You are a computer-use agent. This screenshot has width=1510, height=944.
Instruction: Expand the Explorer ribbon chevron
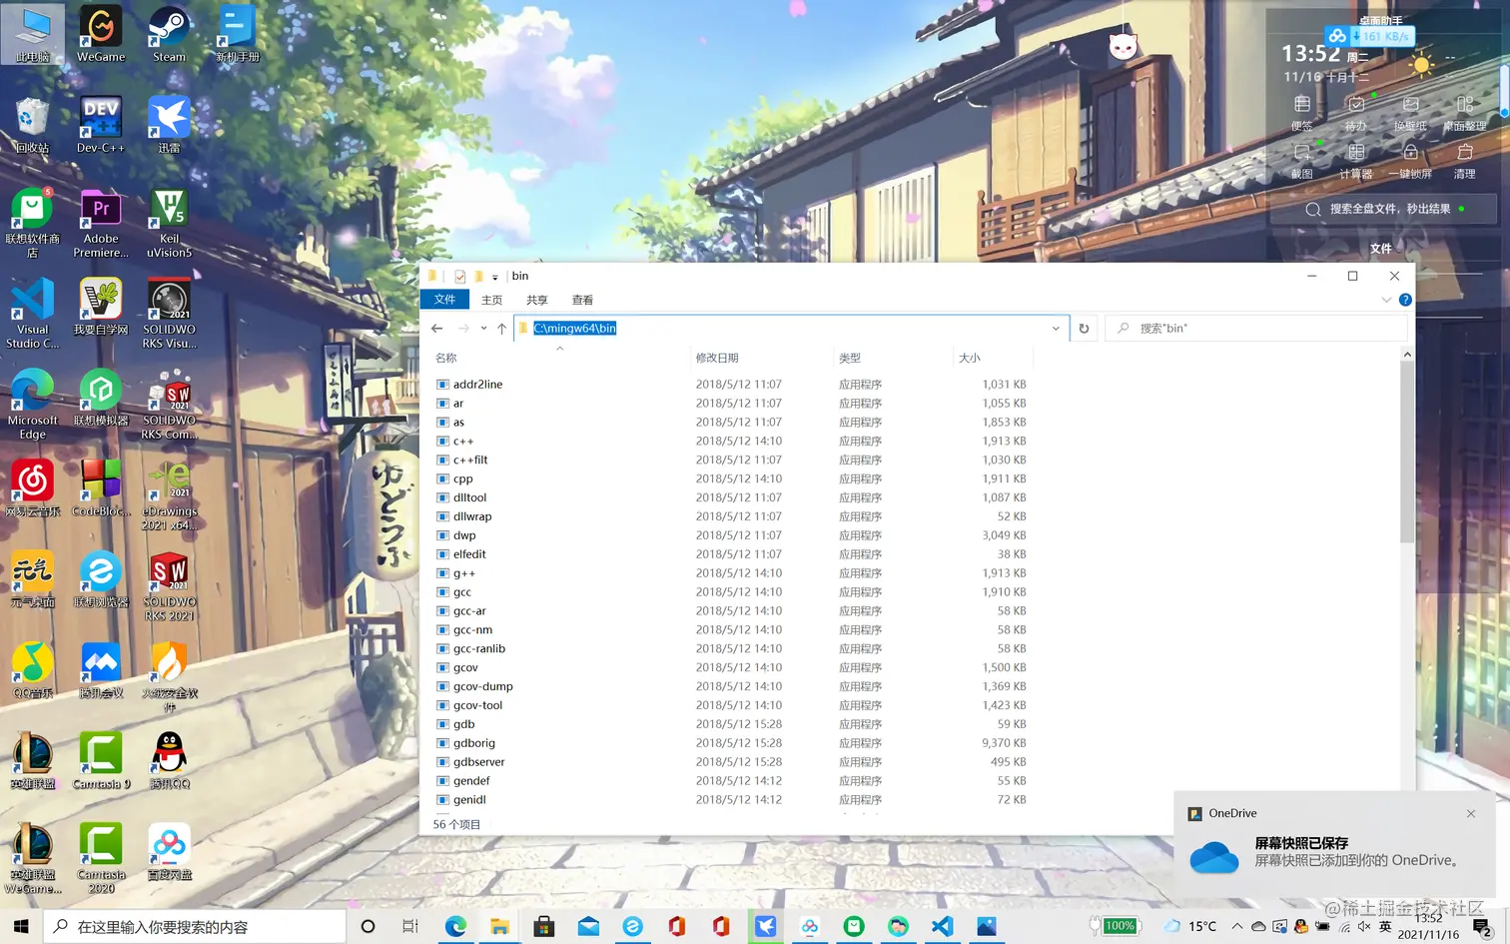[x=1386, y=300]
